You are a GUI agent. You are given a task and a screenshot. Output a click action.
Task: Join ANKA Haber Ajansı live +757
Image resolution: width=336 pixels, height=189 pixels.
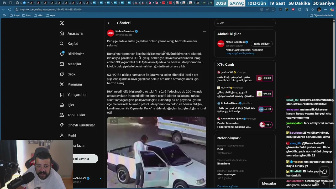tap(266, 125)
